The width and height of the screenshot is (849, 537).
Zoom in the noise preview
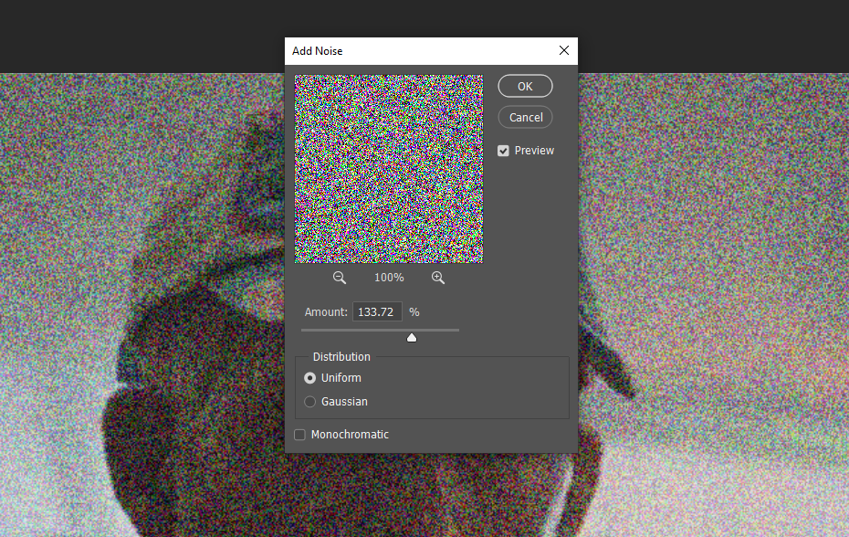pyautogui.click(x=438, y=278)
